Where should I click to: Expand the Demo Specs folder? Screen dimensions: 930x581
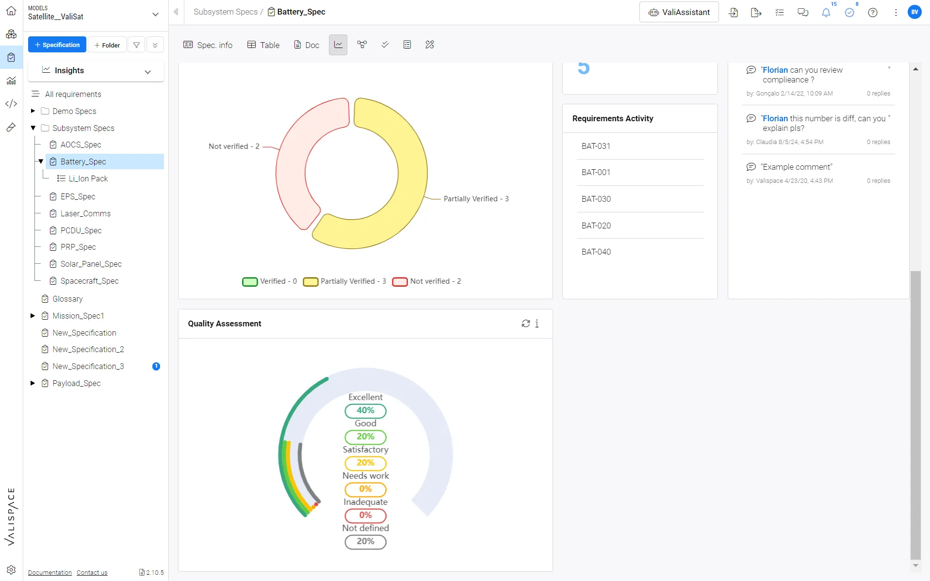(x=33, y=111)
